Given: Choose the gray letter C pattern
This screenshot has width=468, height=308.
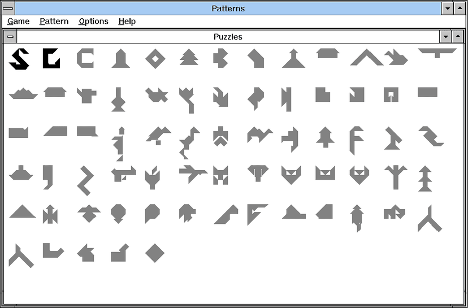Looking at the screenshot, I should click(x=85, y=58).
